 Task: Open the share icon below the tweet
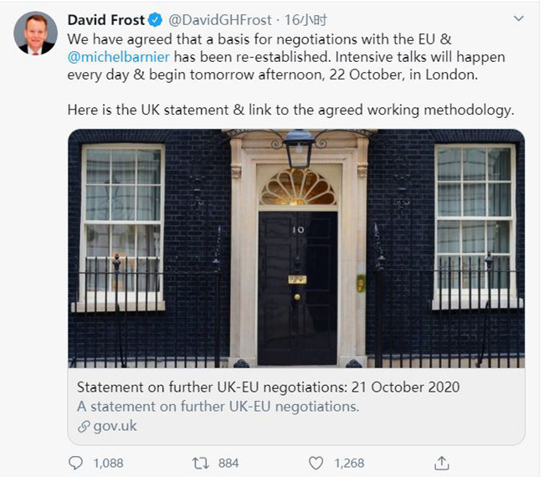[x=441, y=463]
